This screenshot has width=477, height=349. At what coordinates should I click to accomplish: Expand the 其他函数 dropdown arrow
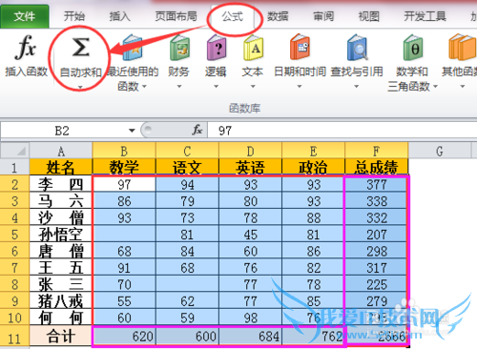tap(463, 87)
